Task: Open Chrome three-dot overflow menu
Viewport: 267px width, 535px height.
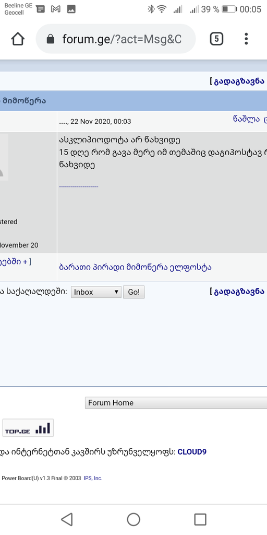Action: coord(246,39)
